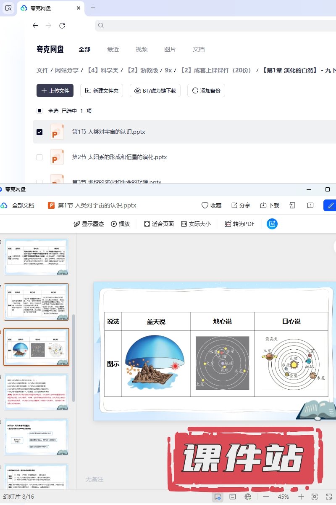The image size is (336, 505).
Task: Zoom out with the minus icon
Action: 265,497
